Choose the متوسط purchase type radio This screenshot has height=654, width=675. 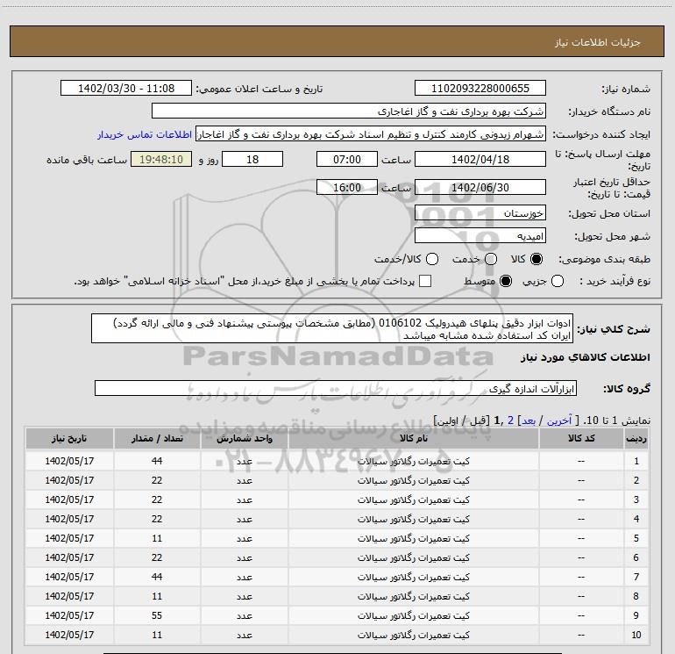pos(506,281)
